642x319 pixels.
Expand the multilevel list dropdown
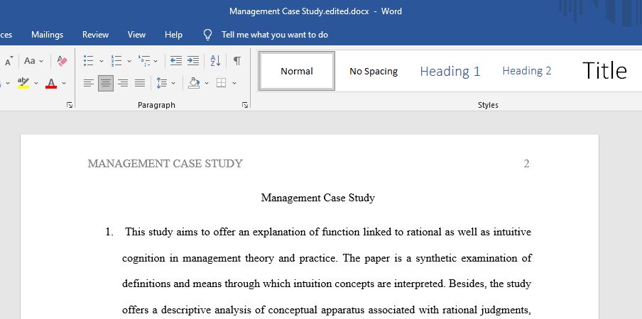tap(156, 61)
